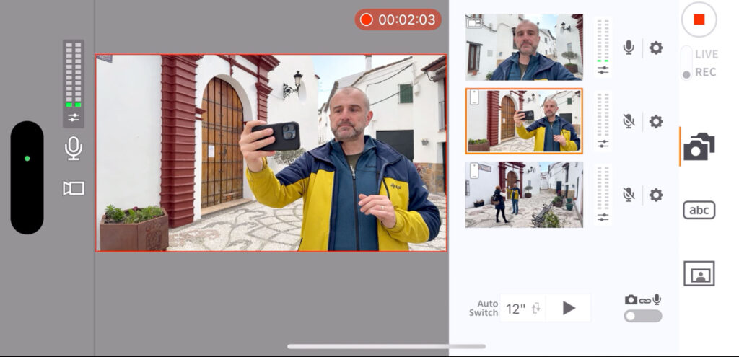Open the multi-camera sources tab
The width and height of the screenshot is (739, 357).
pos(699,146)
